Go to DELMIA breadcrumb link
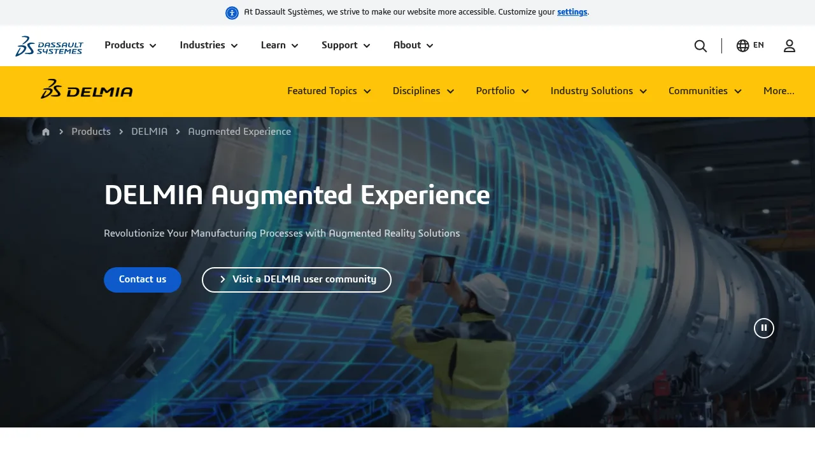 point(150,132)
